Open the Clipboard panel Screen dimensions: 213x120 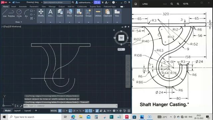107,16
